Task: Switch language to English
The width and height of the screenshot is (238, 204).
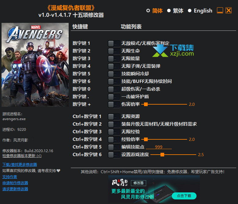Action: [x=189, y=11]
